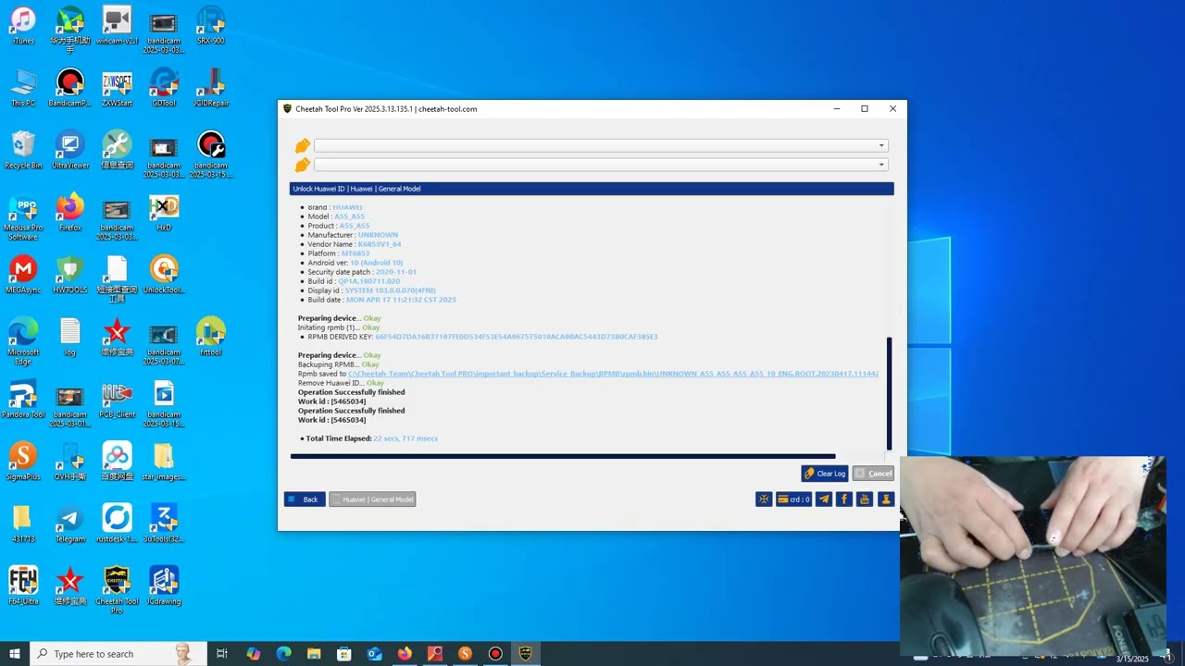The width and height of the screenshot is (1185, 666).
Task: Open the UltraViewer desktop shortcut
Action: pyautogui.click(x=70, y=150)
